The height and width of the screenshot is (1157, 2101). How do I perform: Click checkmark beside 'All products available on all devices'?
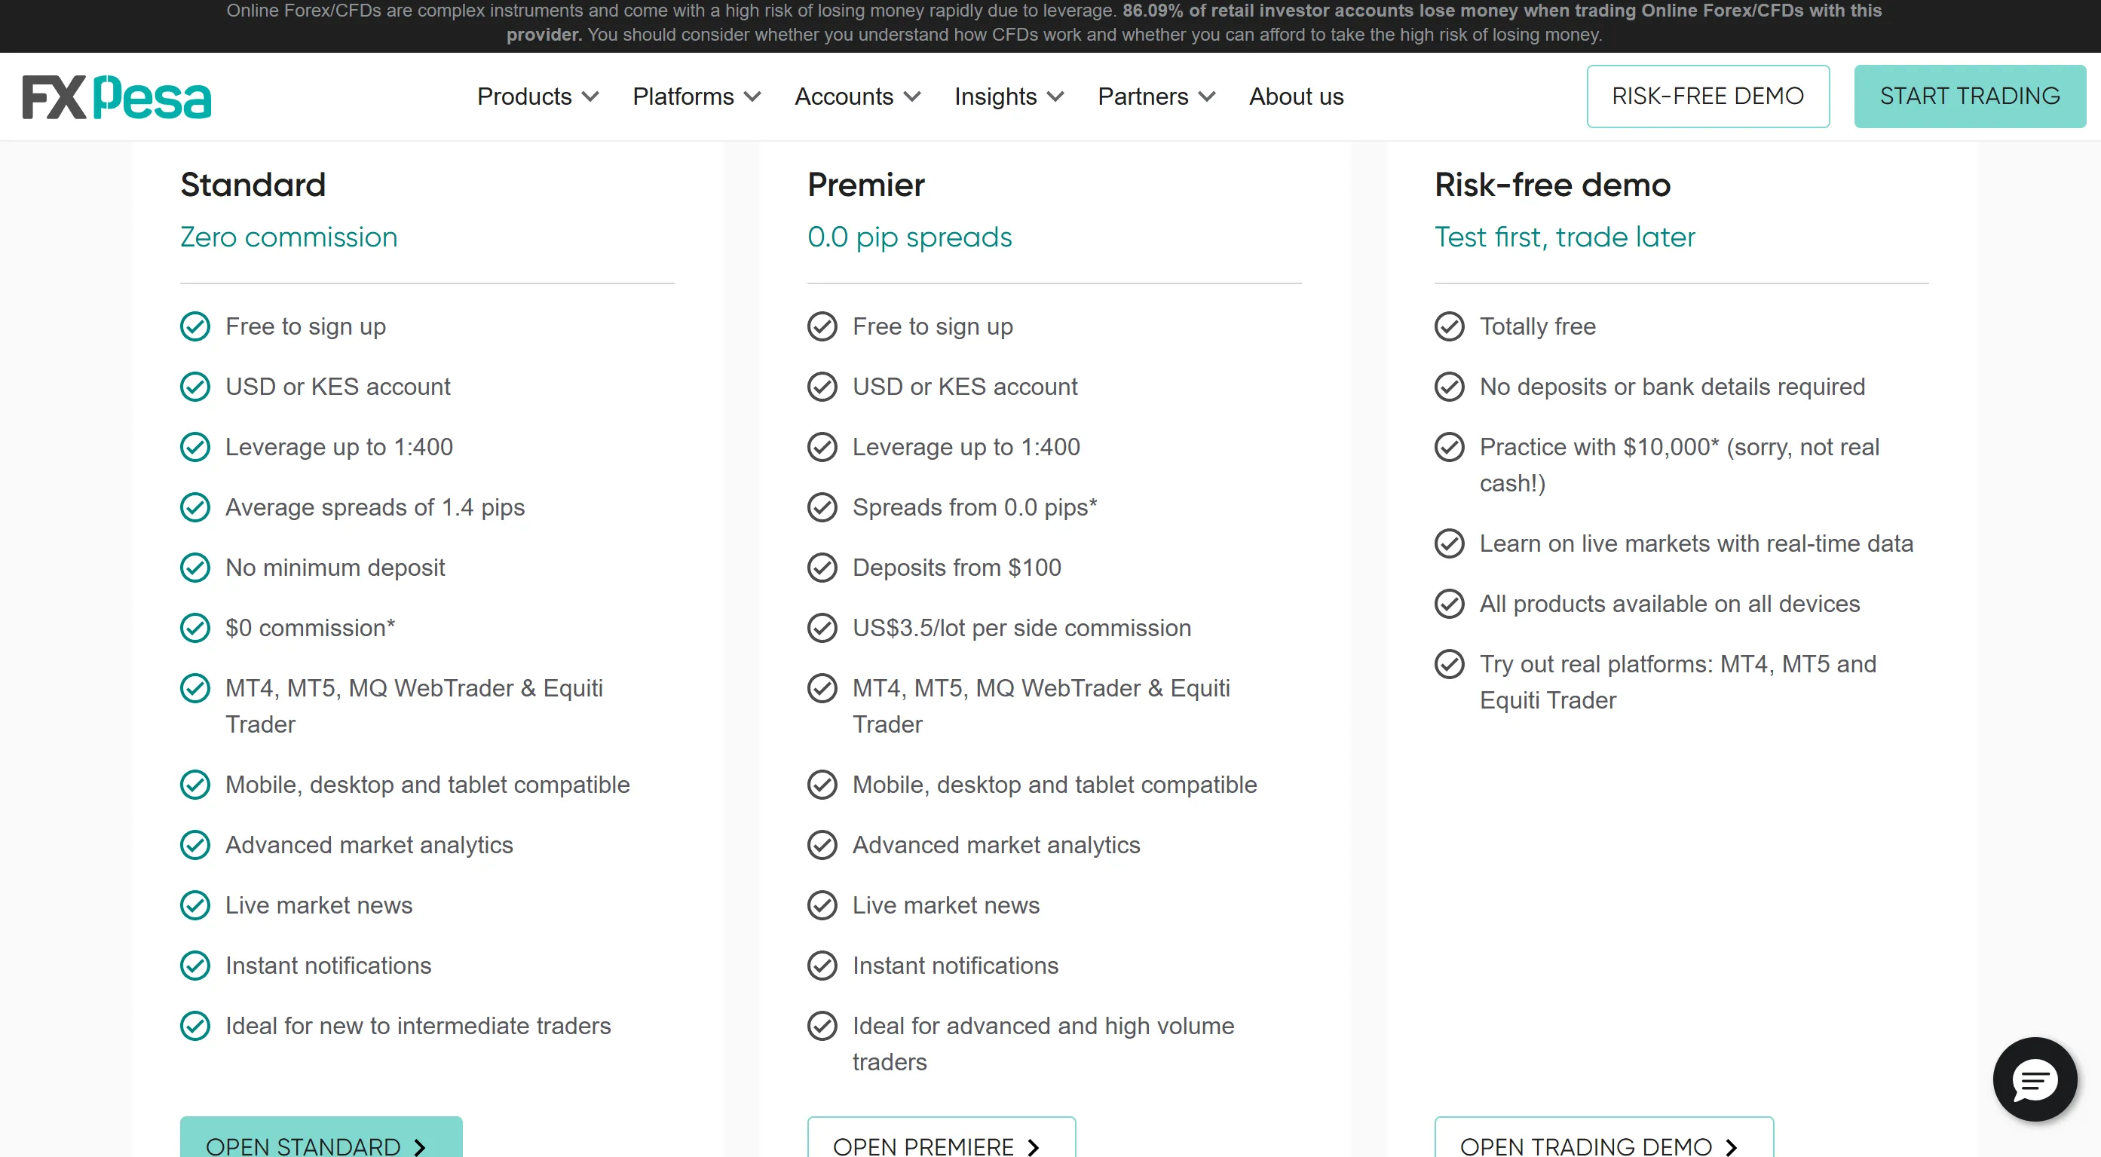1450,603
